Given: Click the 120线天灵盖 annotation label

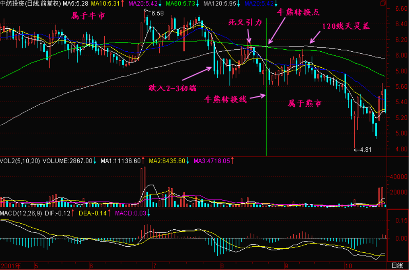Looking at the screenshot, I should coord(345,26).
